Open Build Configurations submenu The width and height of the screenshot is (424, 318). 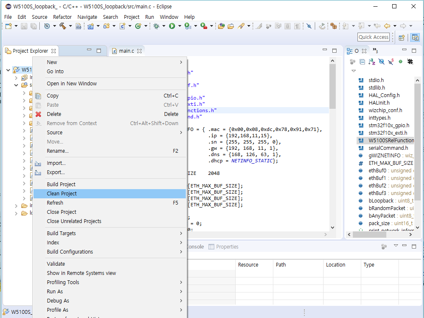click(110, 252)
